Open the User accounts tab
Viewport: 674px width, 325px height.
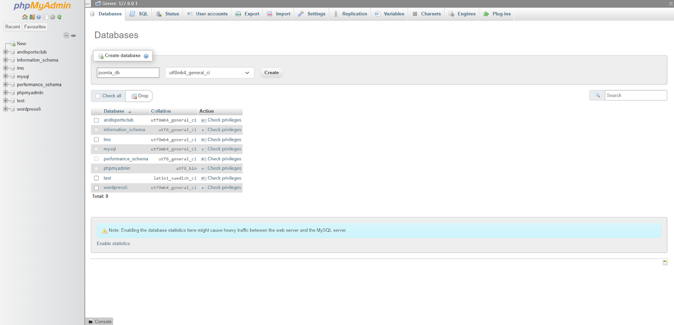click(x=207, y=14)
